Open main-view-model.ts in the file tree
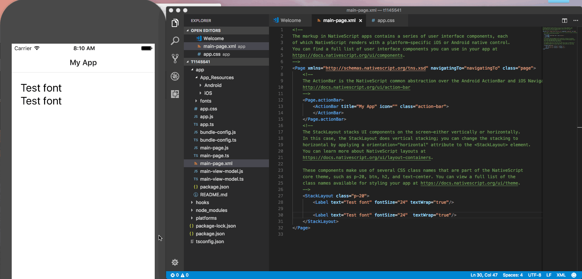Viewport: 582px width, 279px height. point(221,179)
